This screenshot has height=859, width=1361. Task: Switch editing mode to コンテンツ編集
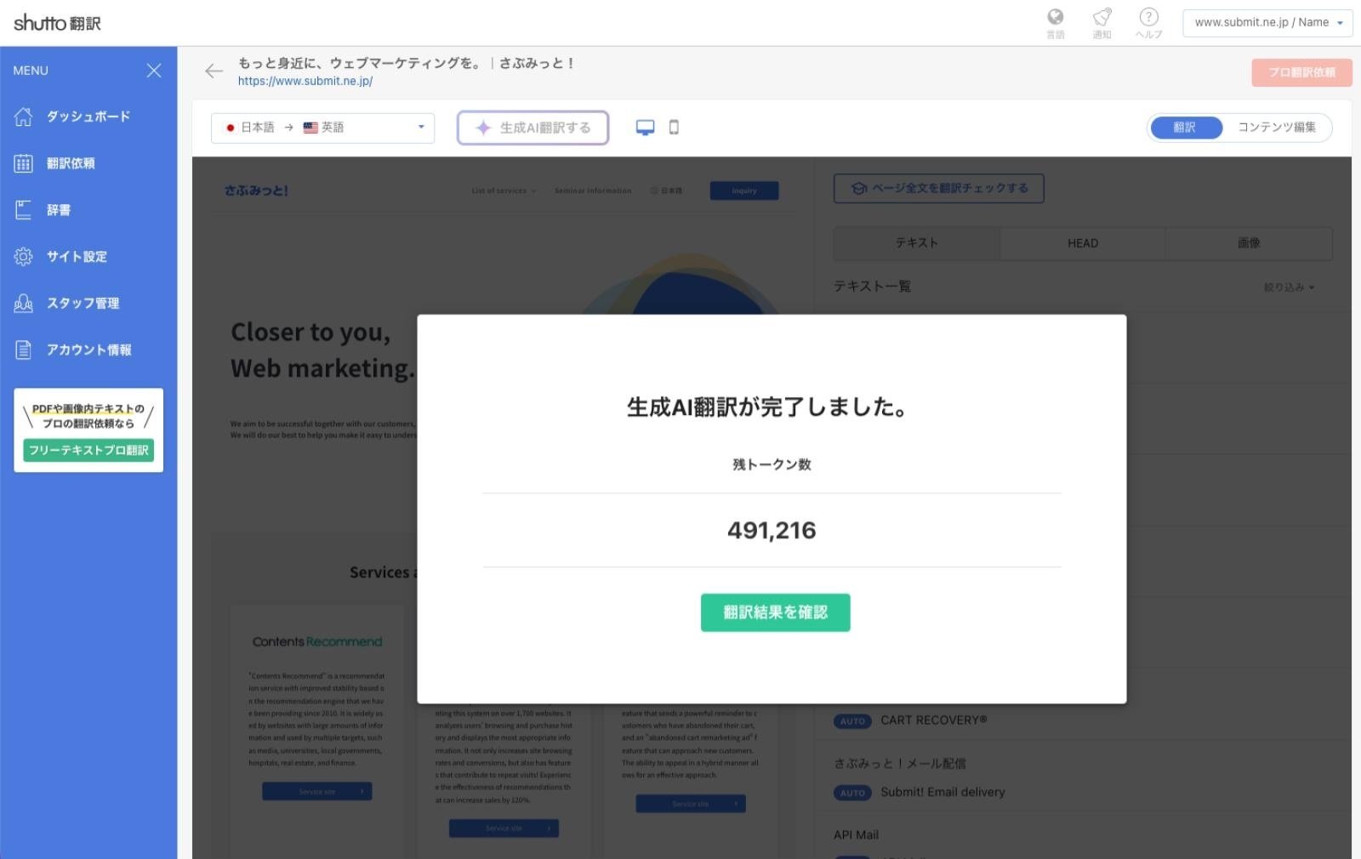click(x=1278, y=128)
